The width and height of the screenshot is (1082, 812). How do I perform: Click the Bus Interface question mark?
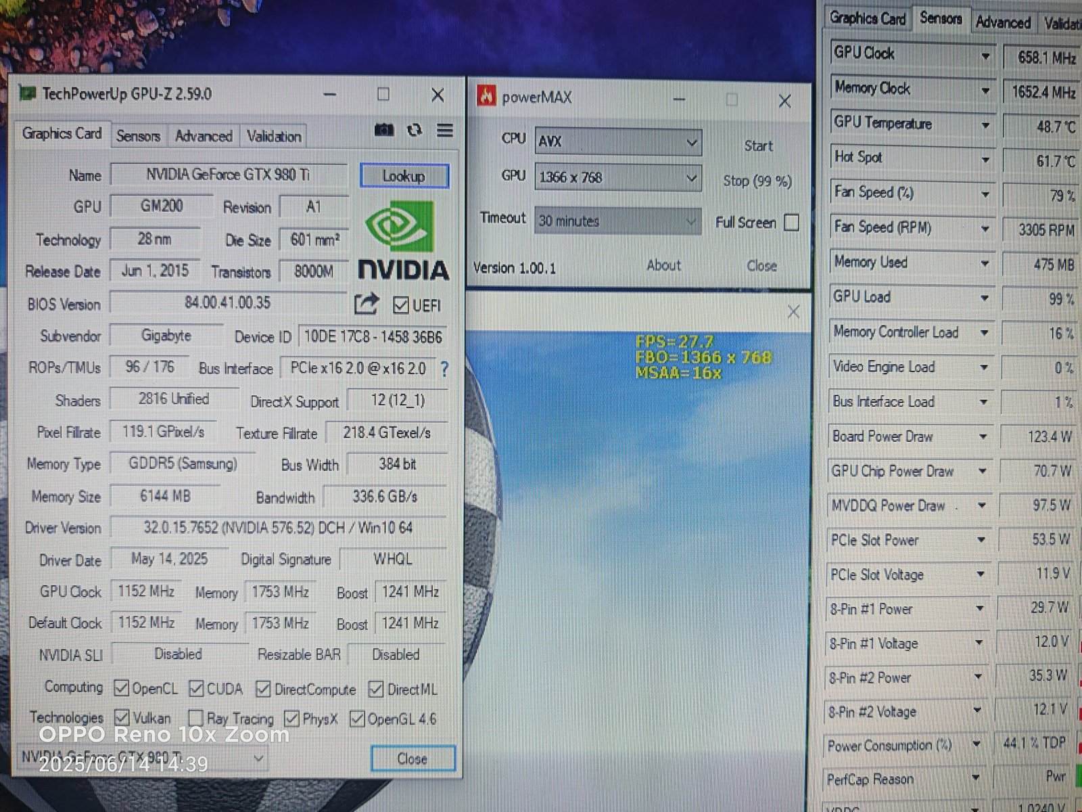tap(444, 369)
